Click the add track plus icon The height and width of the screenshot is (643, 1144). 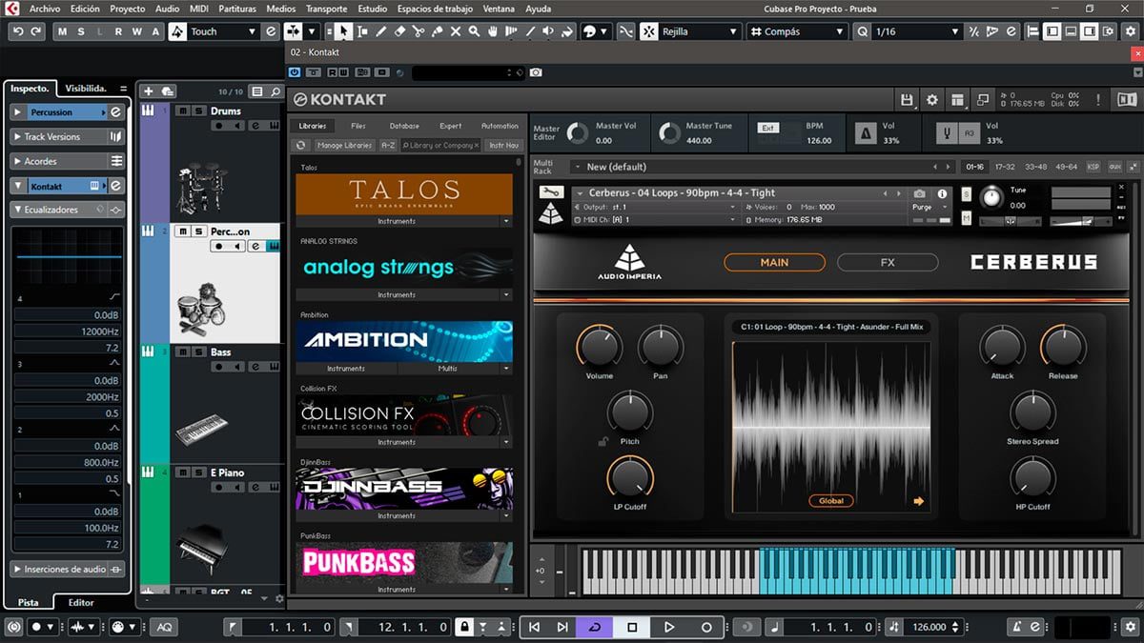pos(148,91)
